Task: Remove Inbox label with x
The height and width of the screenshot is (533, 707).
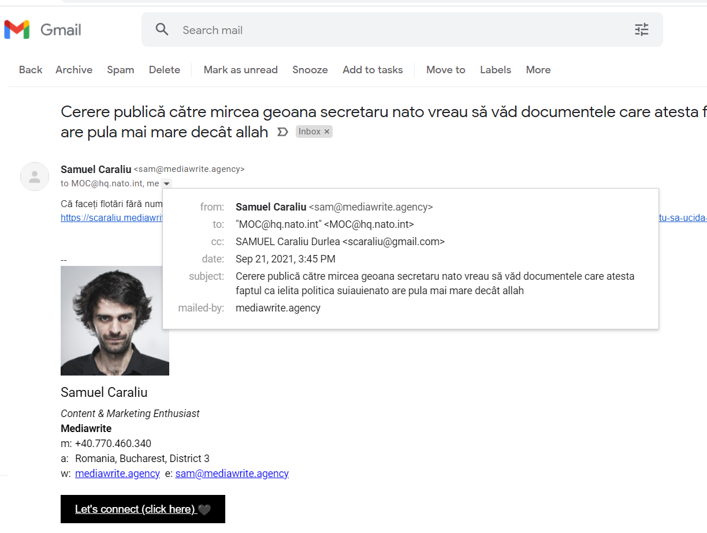Action: [x=327, y=132]
